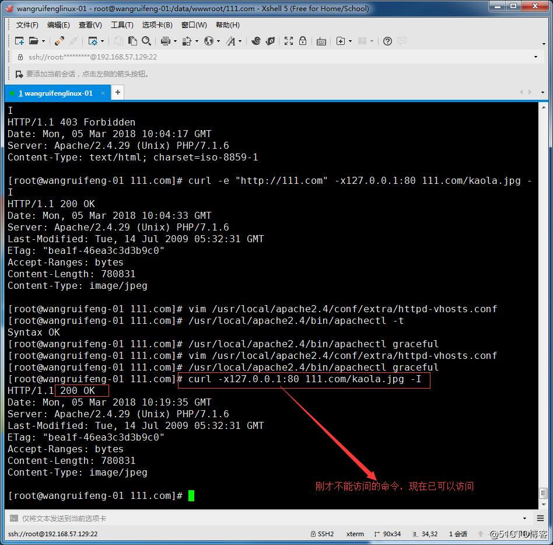This screenshot has width=553, height=545.
Task: Click the SSH2 status bar indicator
Action: (x=323, y=534)
